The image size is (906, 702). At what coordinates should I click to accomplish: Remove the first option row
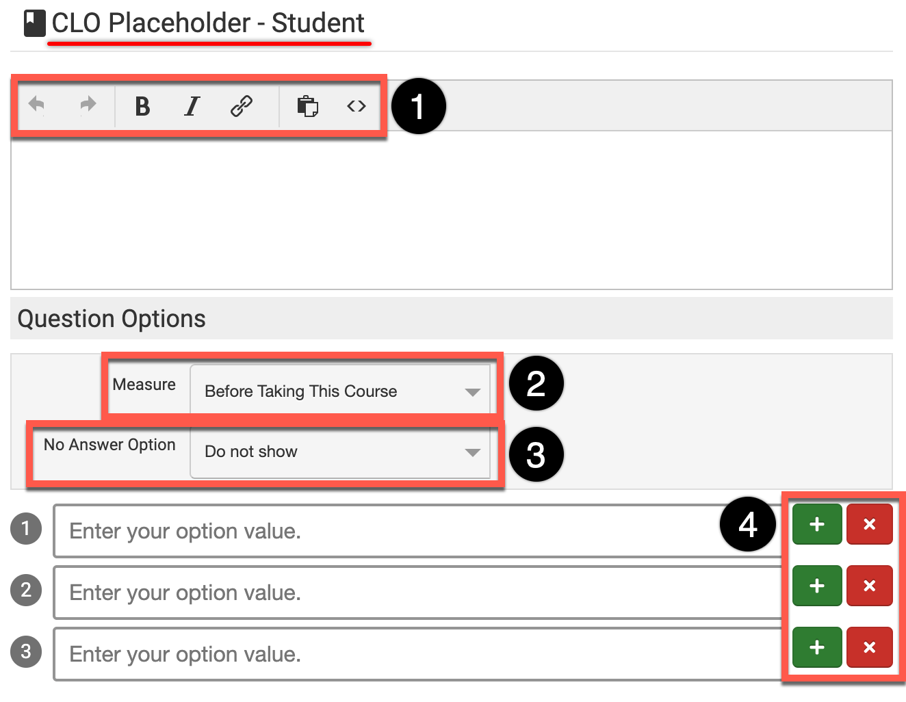tap(869, 525)
